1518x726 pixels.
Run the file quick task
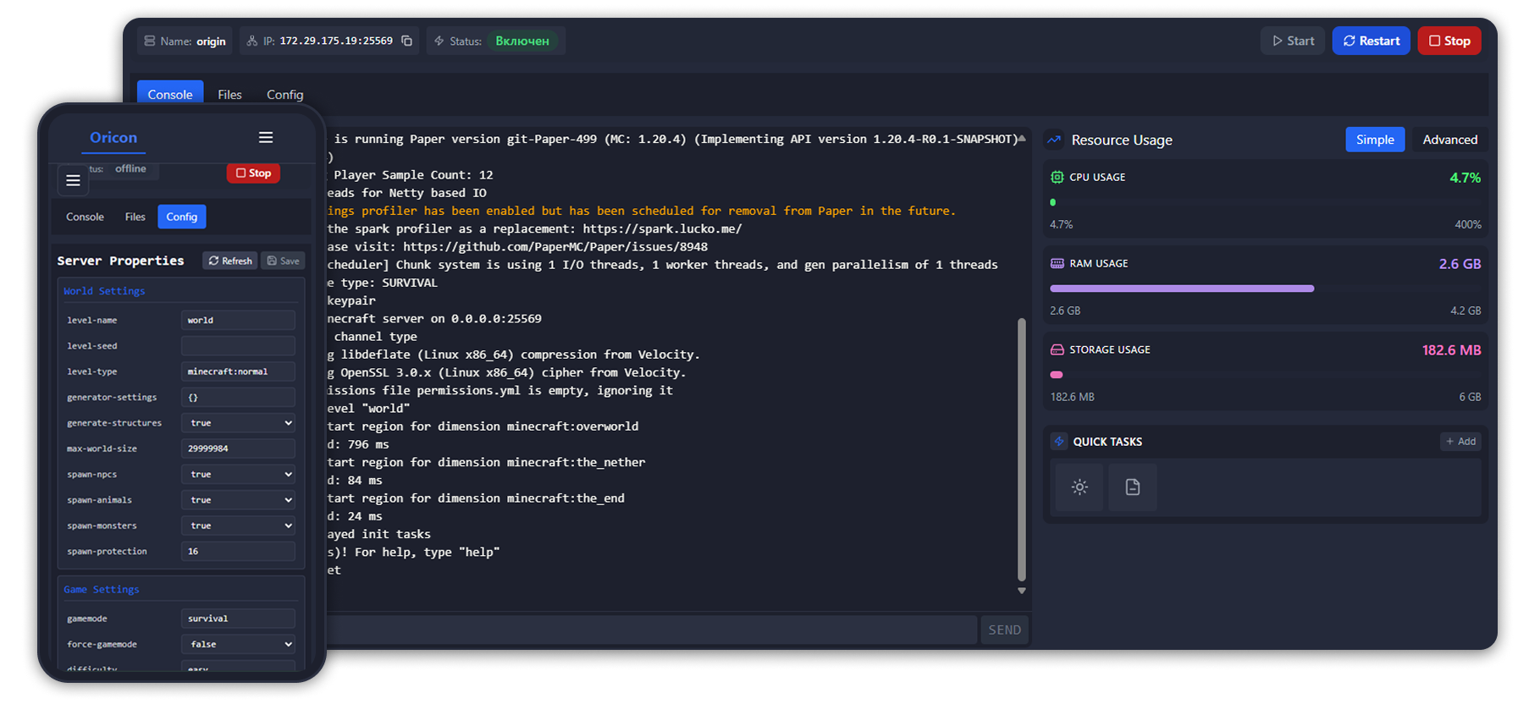[1133, 487]
